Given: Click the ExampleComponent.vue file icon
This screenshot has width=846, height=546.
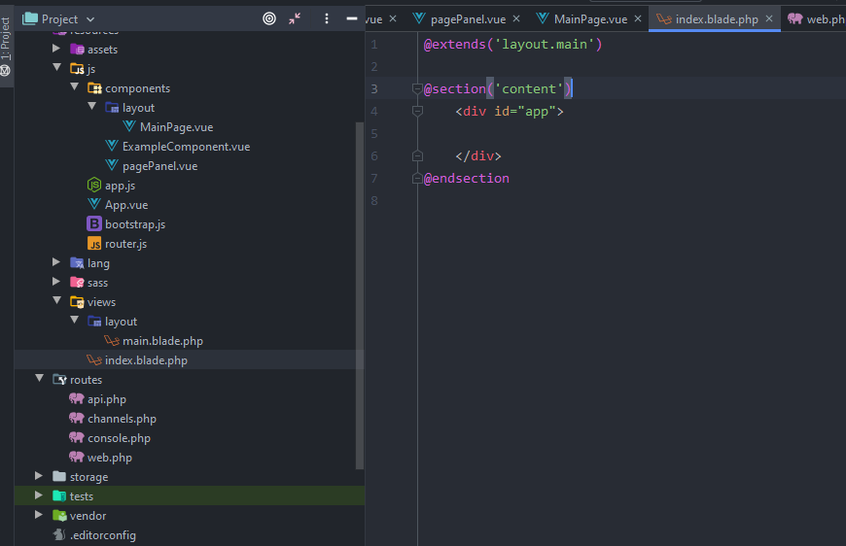Looking at the screenshot, I should (x=112, y=146).
